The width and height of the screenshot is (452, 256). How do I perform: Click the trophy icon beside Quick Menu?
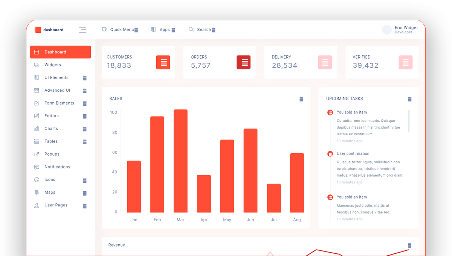(x=104, y=29)
